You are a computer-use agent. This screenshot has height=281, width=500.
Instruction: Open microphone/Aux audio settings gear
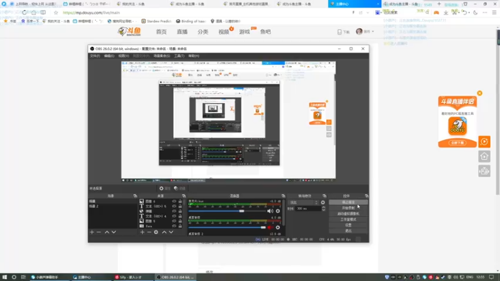277,211
